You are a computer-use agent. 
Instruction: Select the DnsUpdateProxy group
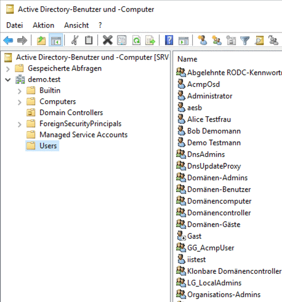[x=214, y=166]
